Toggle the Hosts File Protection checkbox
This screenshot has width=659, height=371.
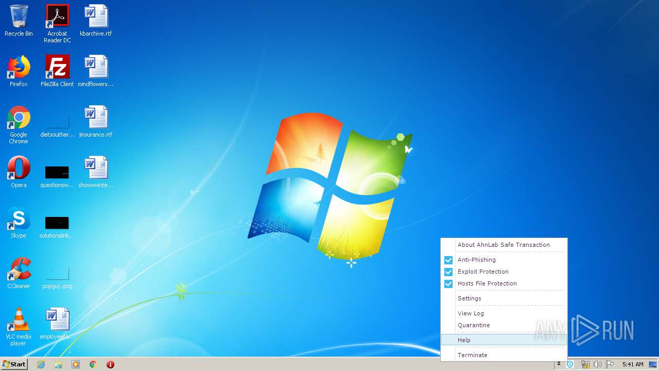tap(448, 284)
